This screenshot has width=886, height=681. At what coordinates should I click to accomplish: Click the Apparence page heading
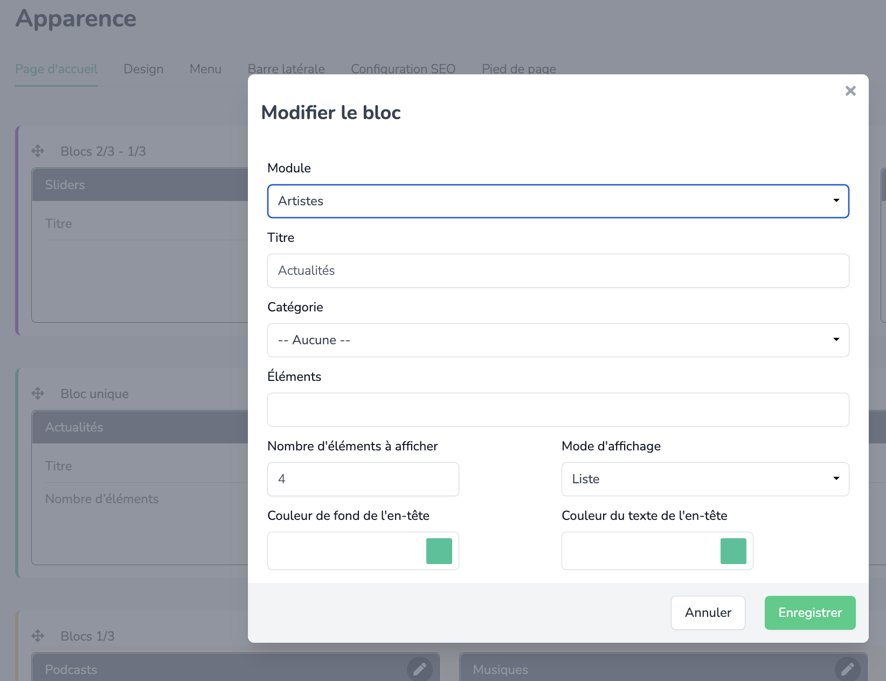pyautogui.click(x=76, y=19)
